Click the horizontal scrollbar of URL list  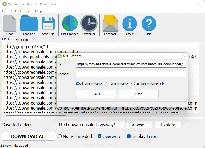coord(36,115)
